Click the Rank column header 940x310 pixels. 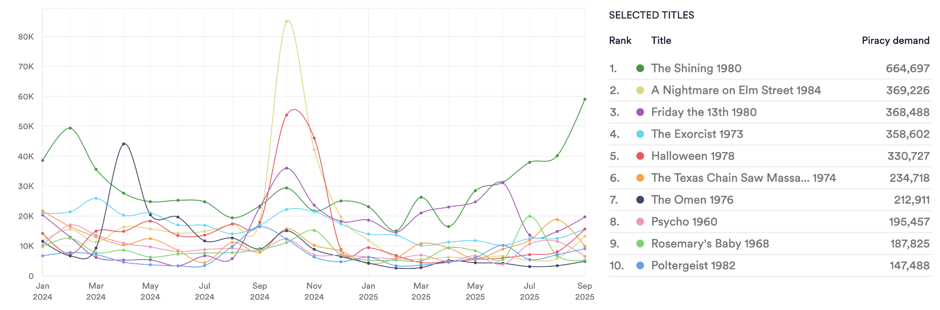[x=620, y=40]
